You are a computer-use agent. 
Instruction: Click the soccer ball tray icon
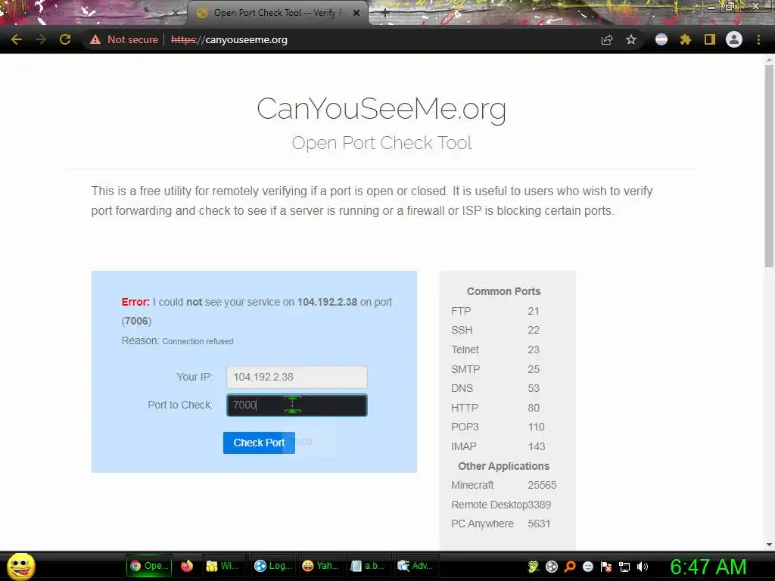[552, 567]
